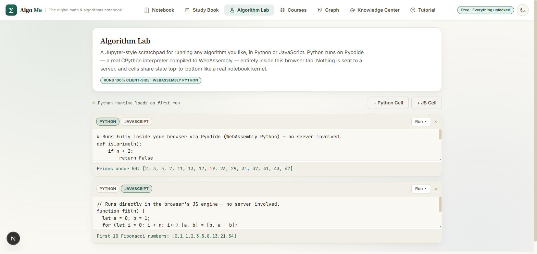The image size is (537, 254).
Task: Go to the Study Book tab
Action: (202, 10)
